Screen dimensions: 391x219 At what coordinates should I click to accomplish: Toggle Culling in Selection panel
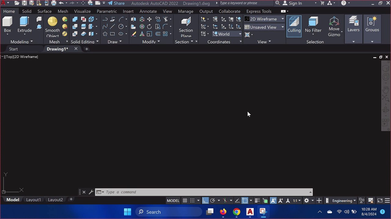pos(294,26)
